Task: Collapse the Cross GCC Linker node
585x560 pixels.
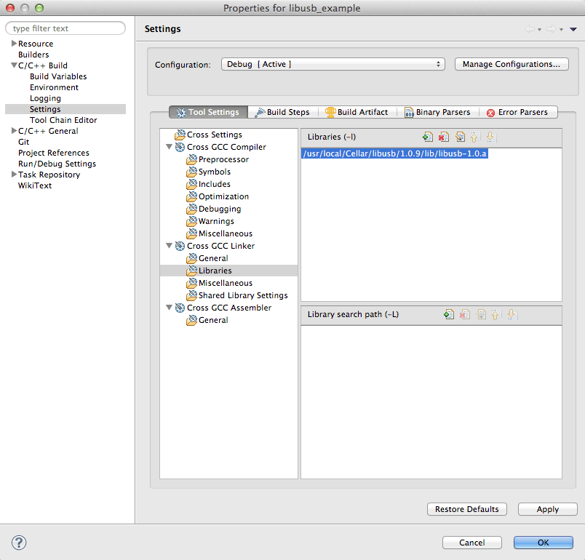Action: 169,246
